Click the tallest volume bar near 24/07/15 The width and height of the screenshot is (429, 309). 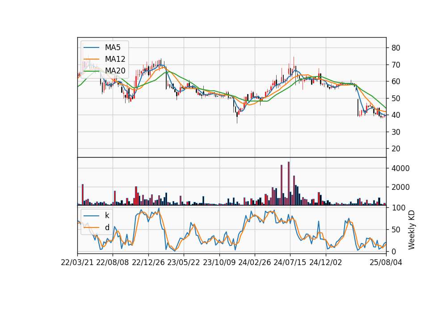click(289, 184)
